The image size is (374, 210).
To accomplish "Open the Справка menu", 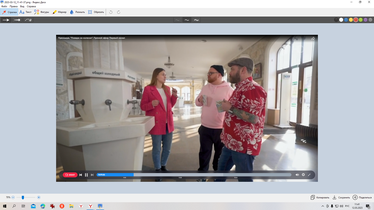I will [x=31, y=6].
